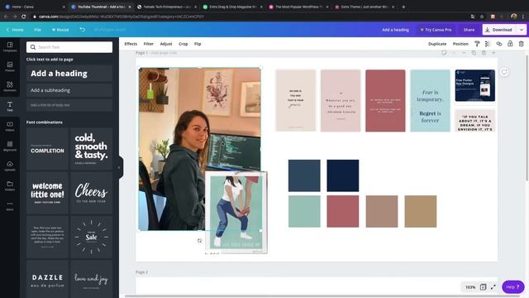529x298 pixels.
Task: Open the Resize menu
Action: tap(60, 30)
